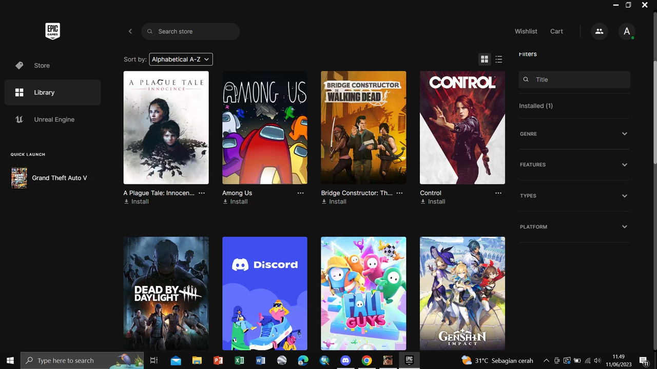Screen dimensions: 657x369
Task: Click the taskbar search box
Action: [82, 360]
